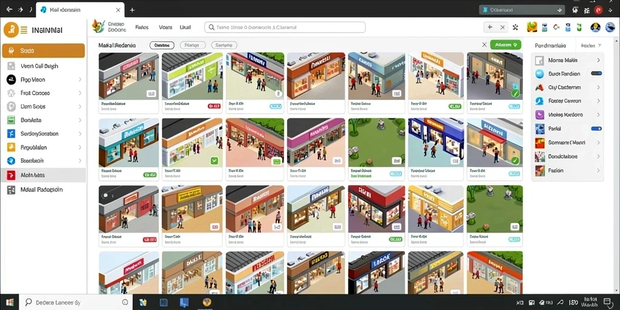Click the magnifier icon inside the search bar
Viewport: 620px width, 310px height.
pyautogui.click(x=211, y=27)
